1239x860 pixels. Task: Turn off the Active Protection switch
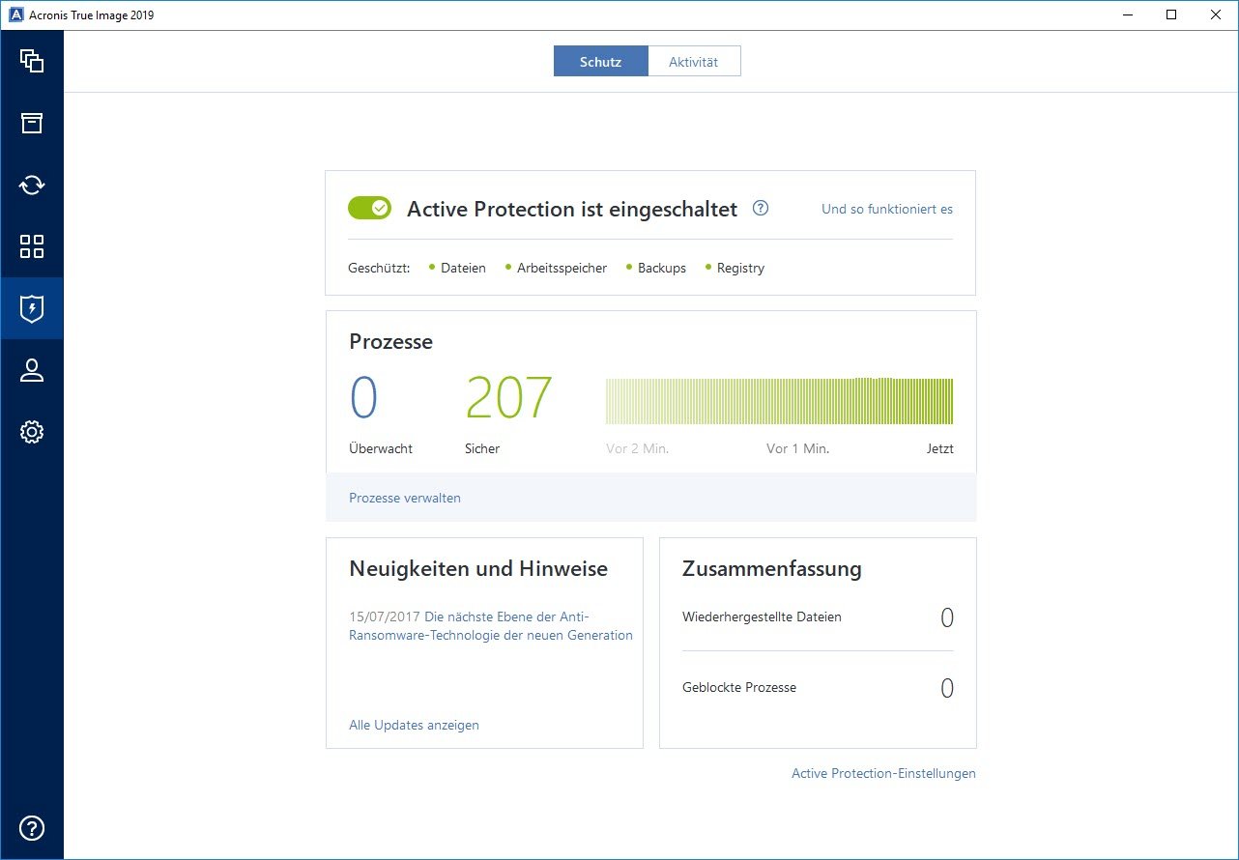click(x=369, y=208)
